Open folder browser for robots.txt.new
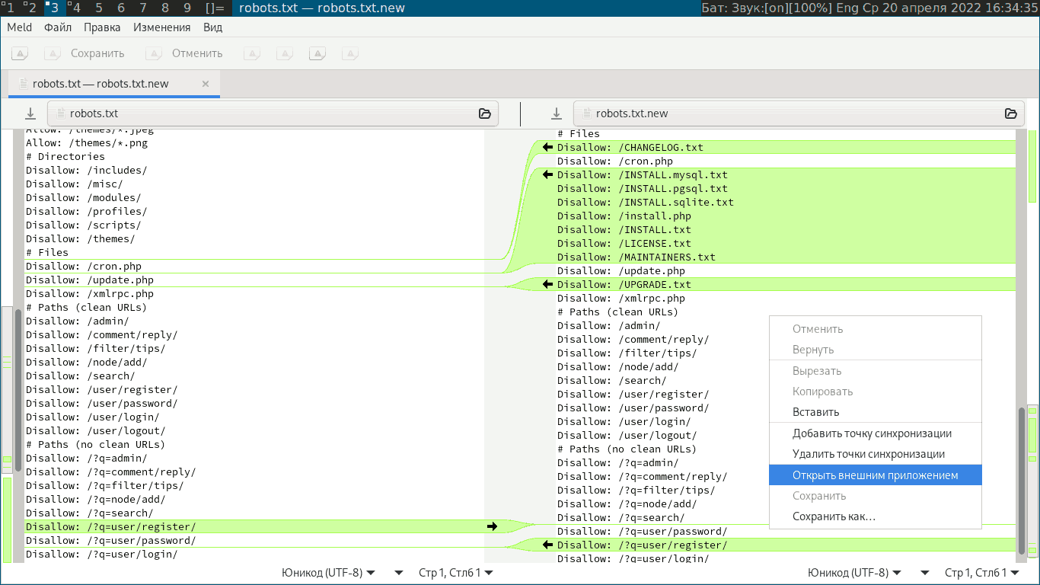Screen dimensions: 1040x585 point(1010,113)
